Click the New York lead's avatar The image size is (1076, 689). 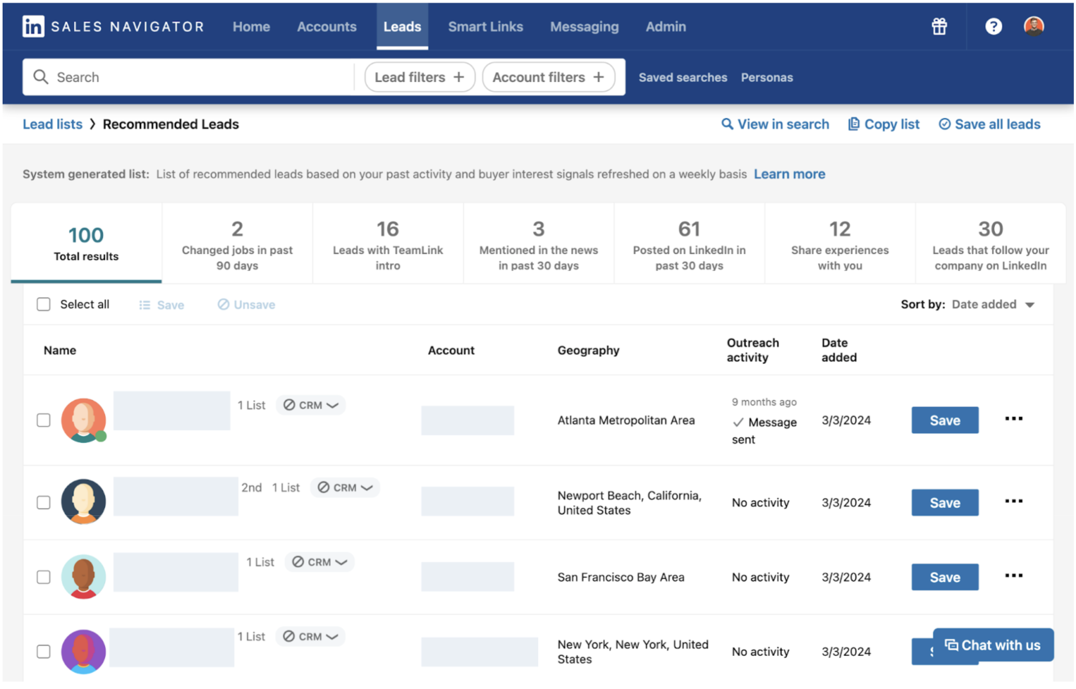[x=83, y=652]
